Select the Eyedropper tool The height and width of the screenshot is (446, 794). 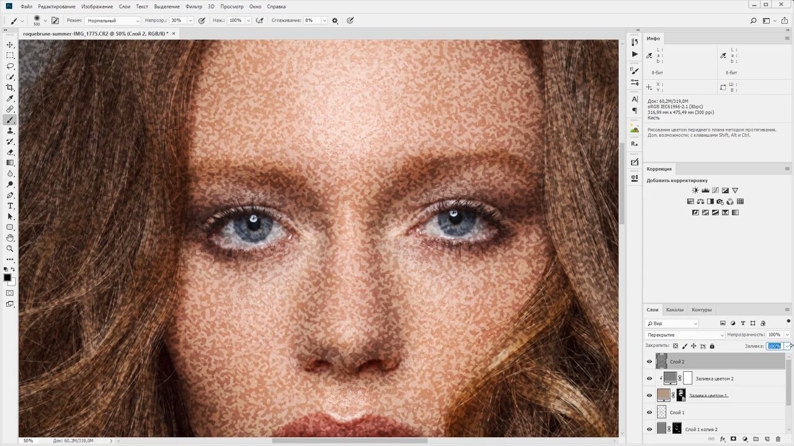click(x=10, y=98)
